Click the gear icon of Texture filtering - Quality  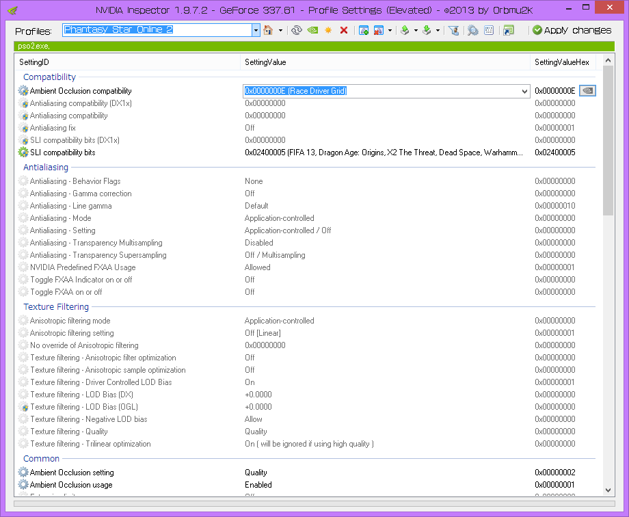23,431
